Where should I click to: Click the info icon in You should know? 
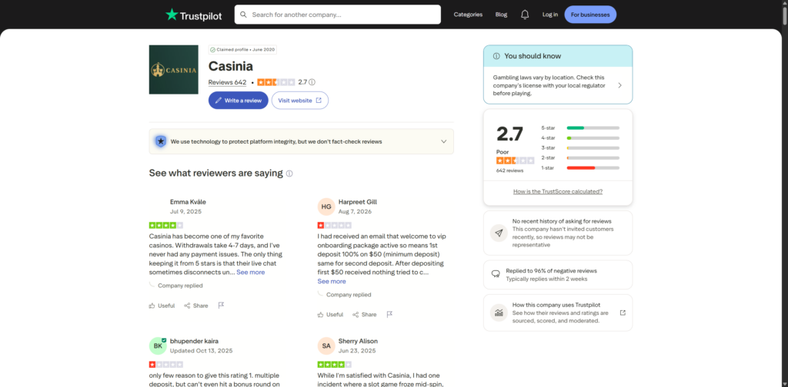(496, 56)
